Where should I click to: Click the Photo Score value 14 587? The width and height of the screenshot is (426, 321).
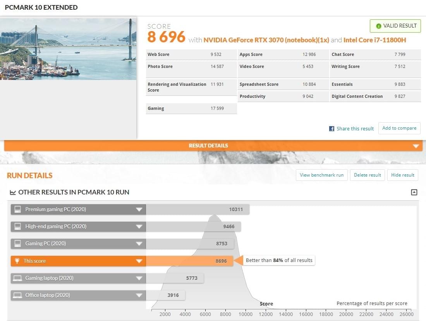pyautogui.click(x=217, y=66)
